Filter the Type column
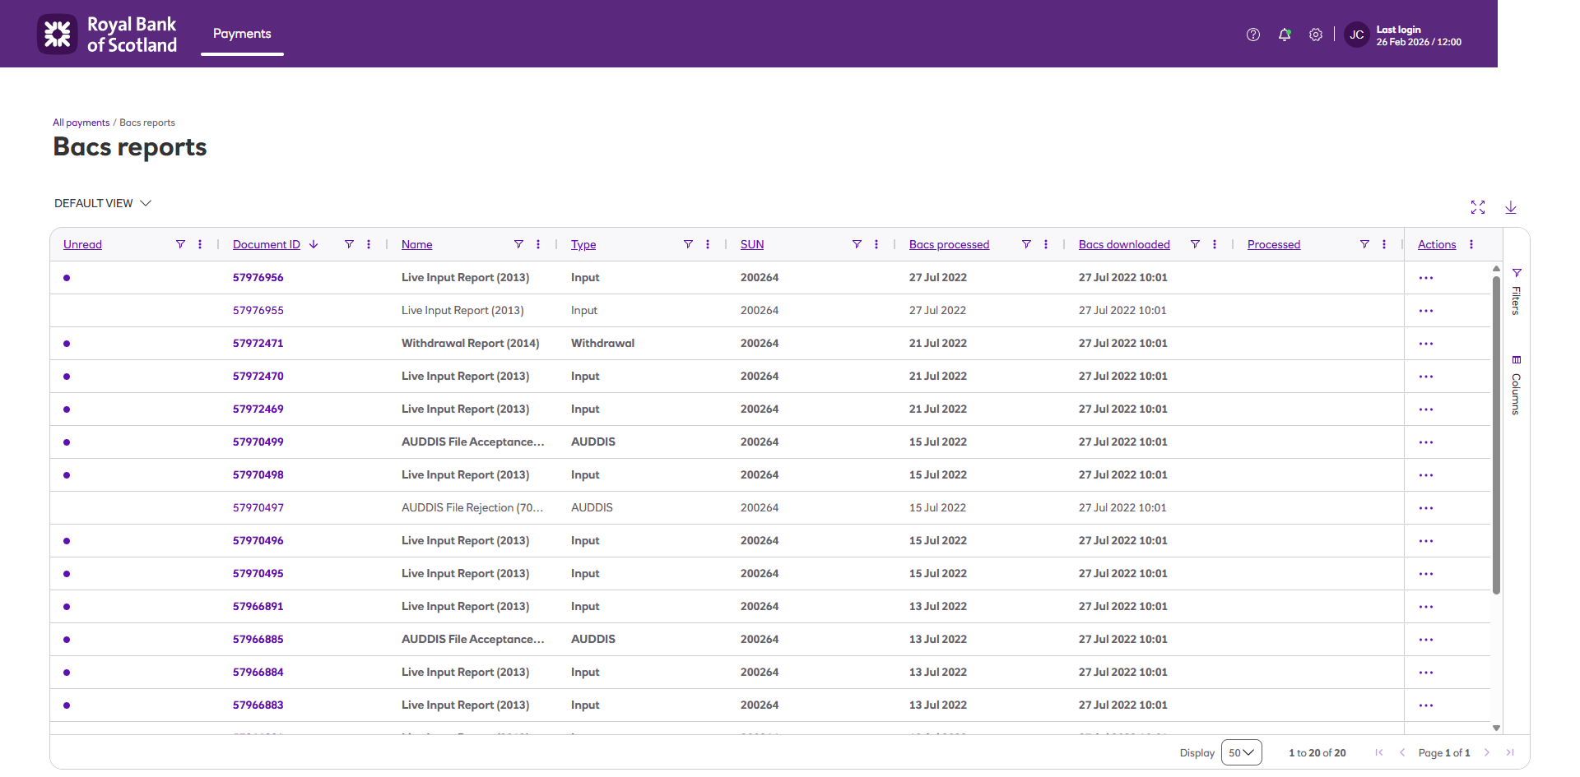This screenshot has width=1580, height=777. (688, 244)
